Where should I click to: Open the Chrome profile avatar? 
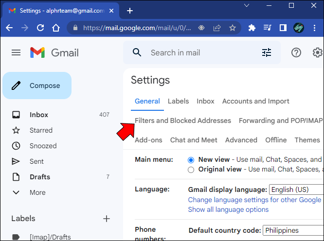coord(299,28)
